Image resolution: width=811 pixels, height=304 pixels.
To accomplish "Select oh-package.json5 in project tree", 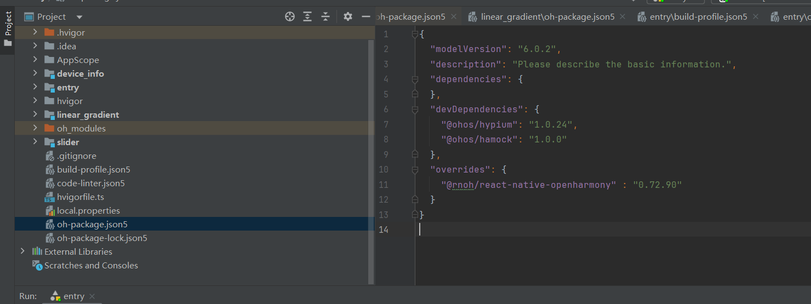I will [x=92, y=224].
